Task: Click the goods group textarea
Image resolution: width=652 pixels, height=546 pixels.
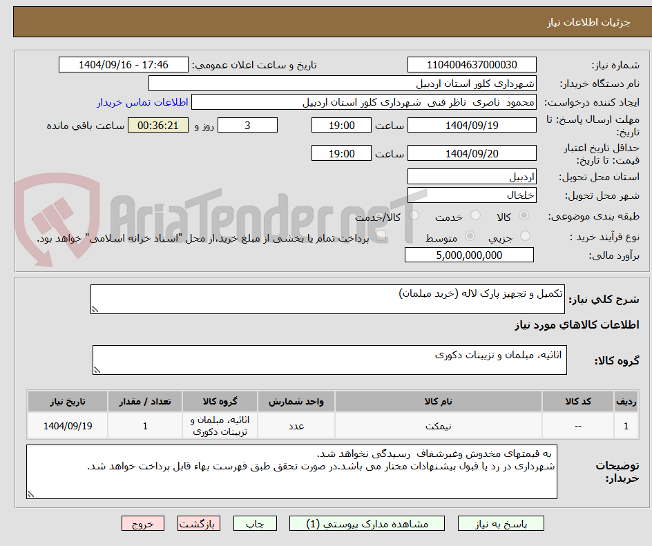Action: pos(329,360)
